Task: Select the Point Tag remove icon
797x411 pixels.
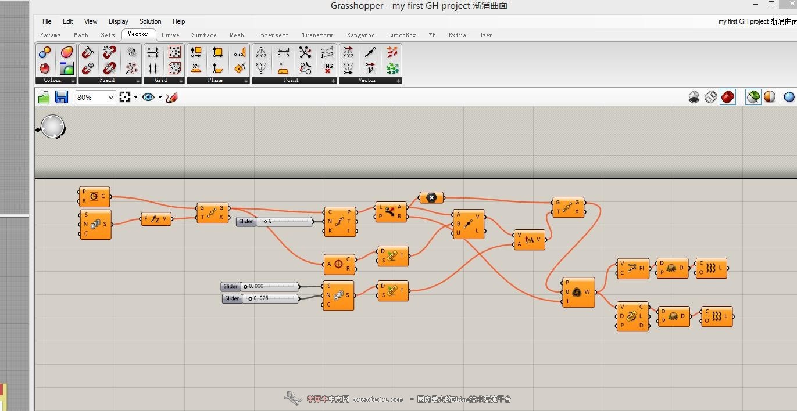Action: [x=327, y=68]
